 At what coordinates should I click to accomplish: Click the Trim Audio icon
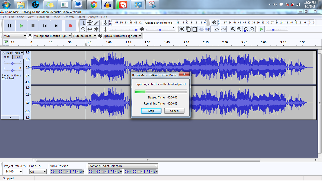201,29
